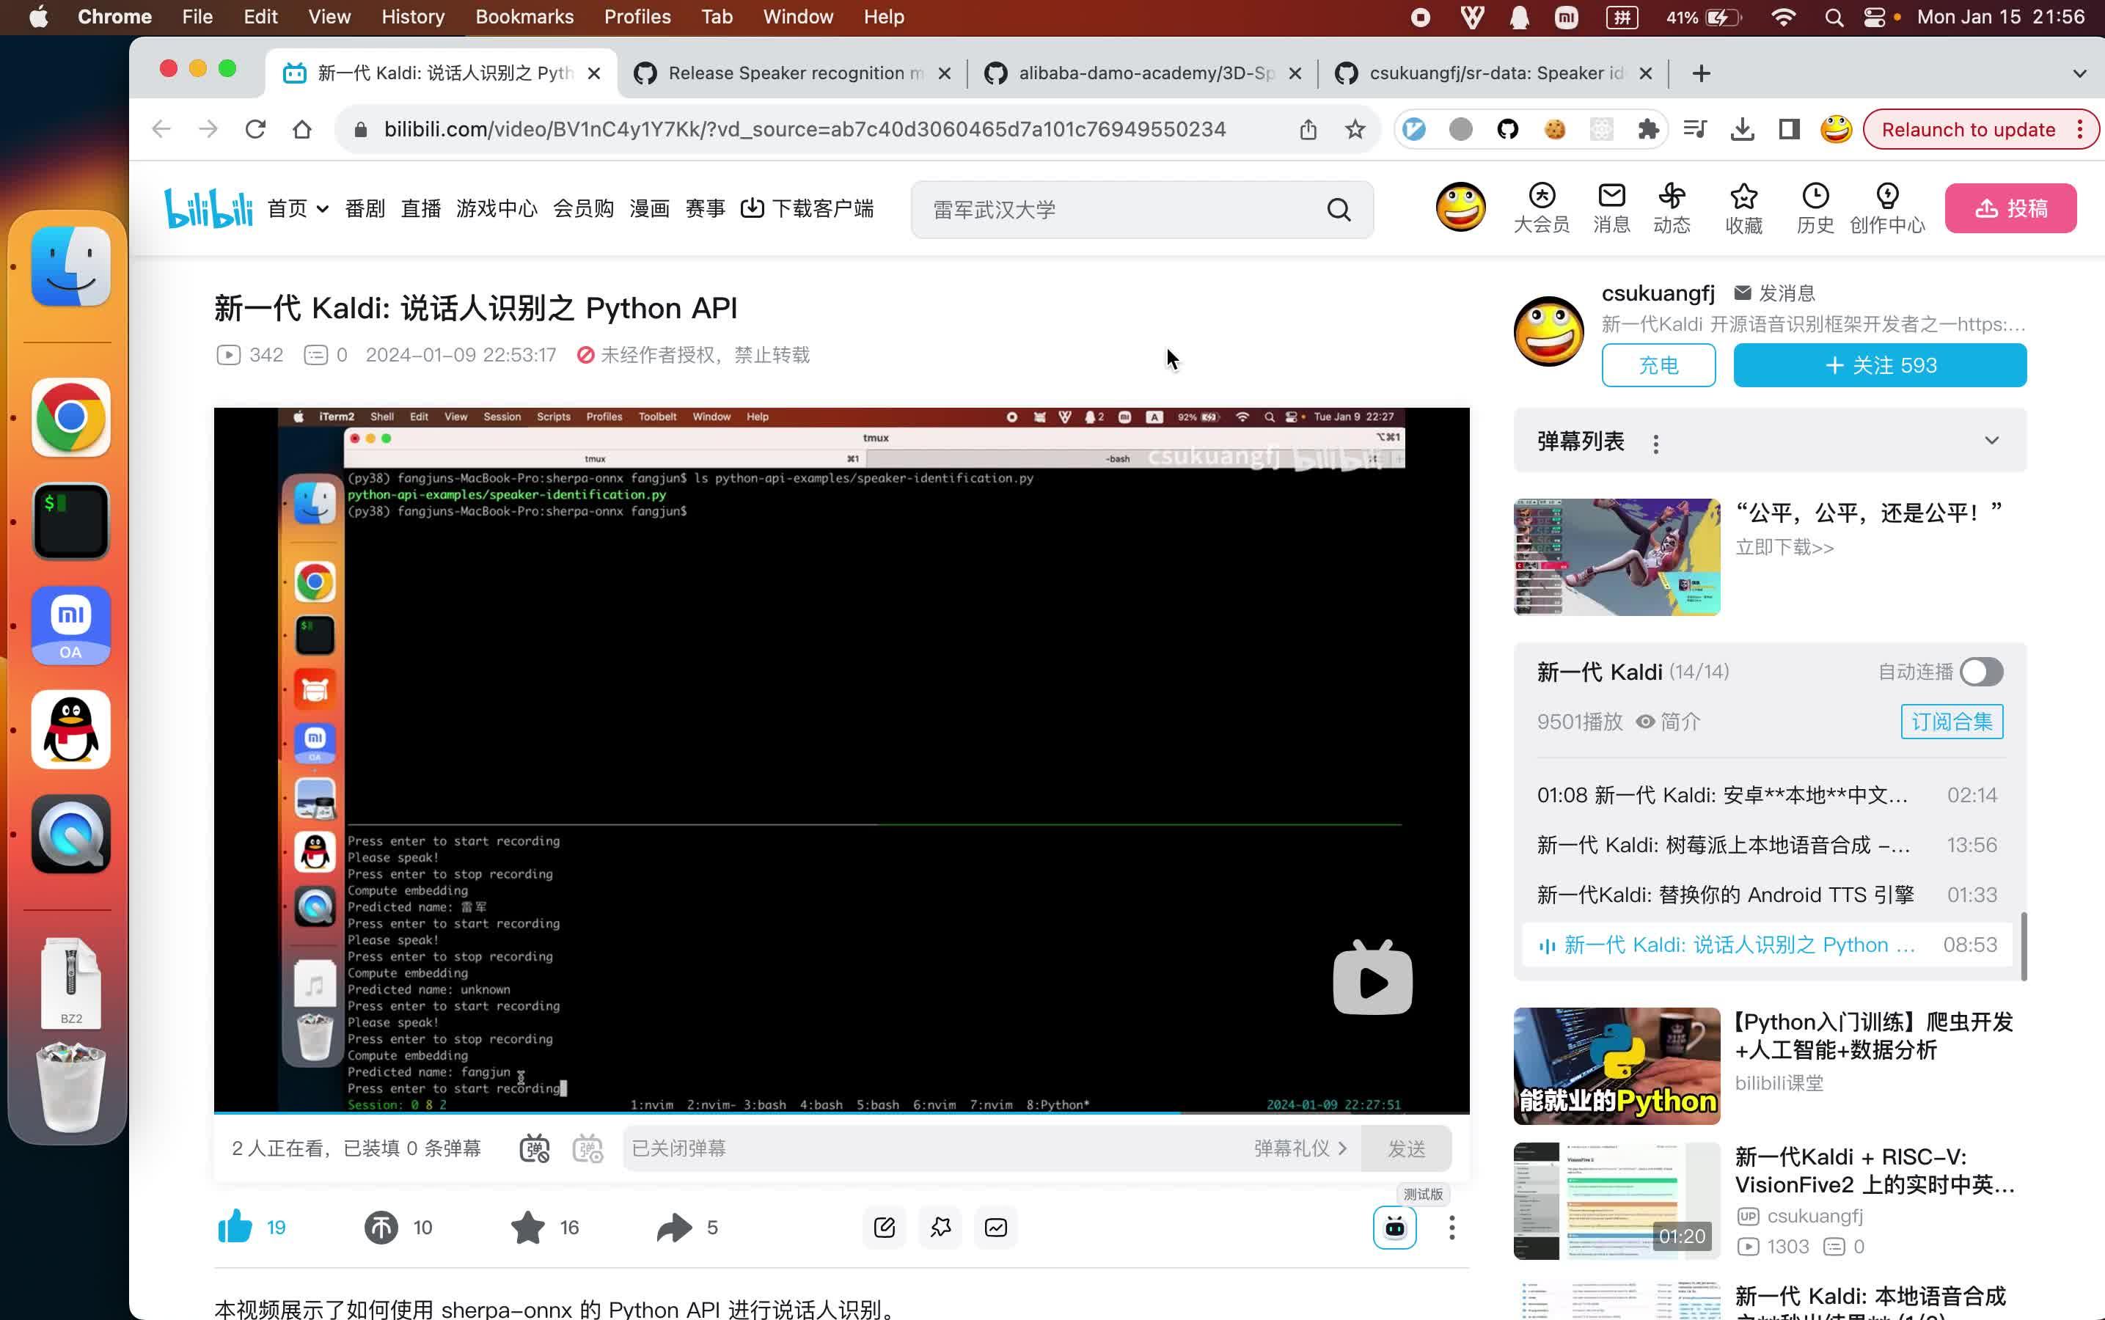This screenshot has width=2105, height=1320.
Task: Open Chrome downloads icon
Action: click(x=1742, y=129)
